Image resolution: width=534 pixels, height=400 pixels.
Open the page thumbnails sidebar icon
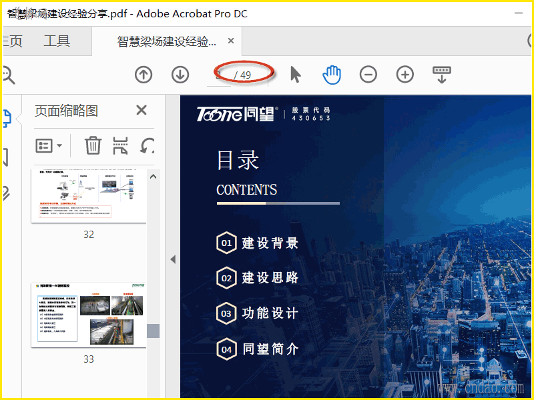pyautogui.click(x=7, y=119)
